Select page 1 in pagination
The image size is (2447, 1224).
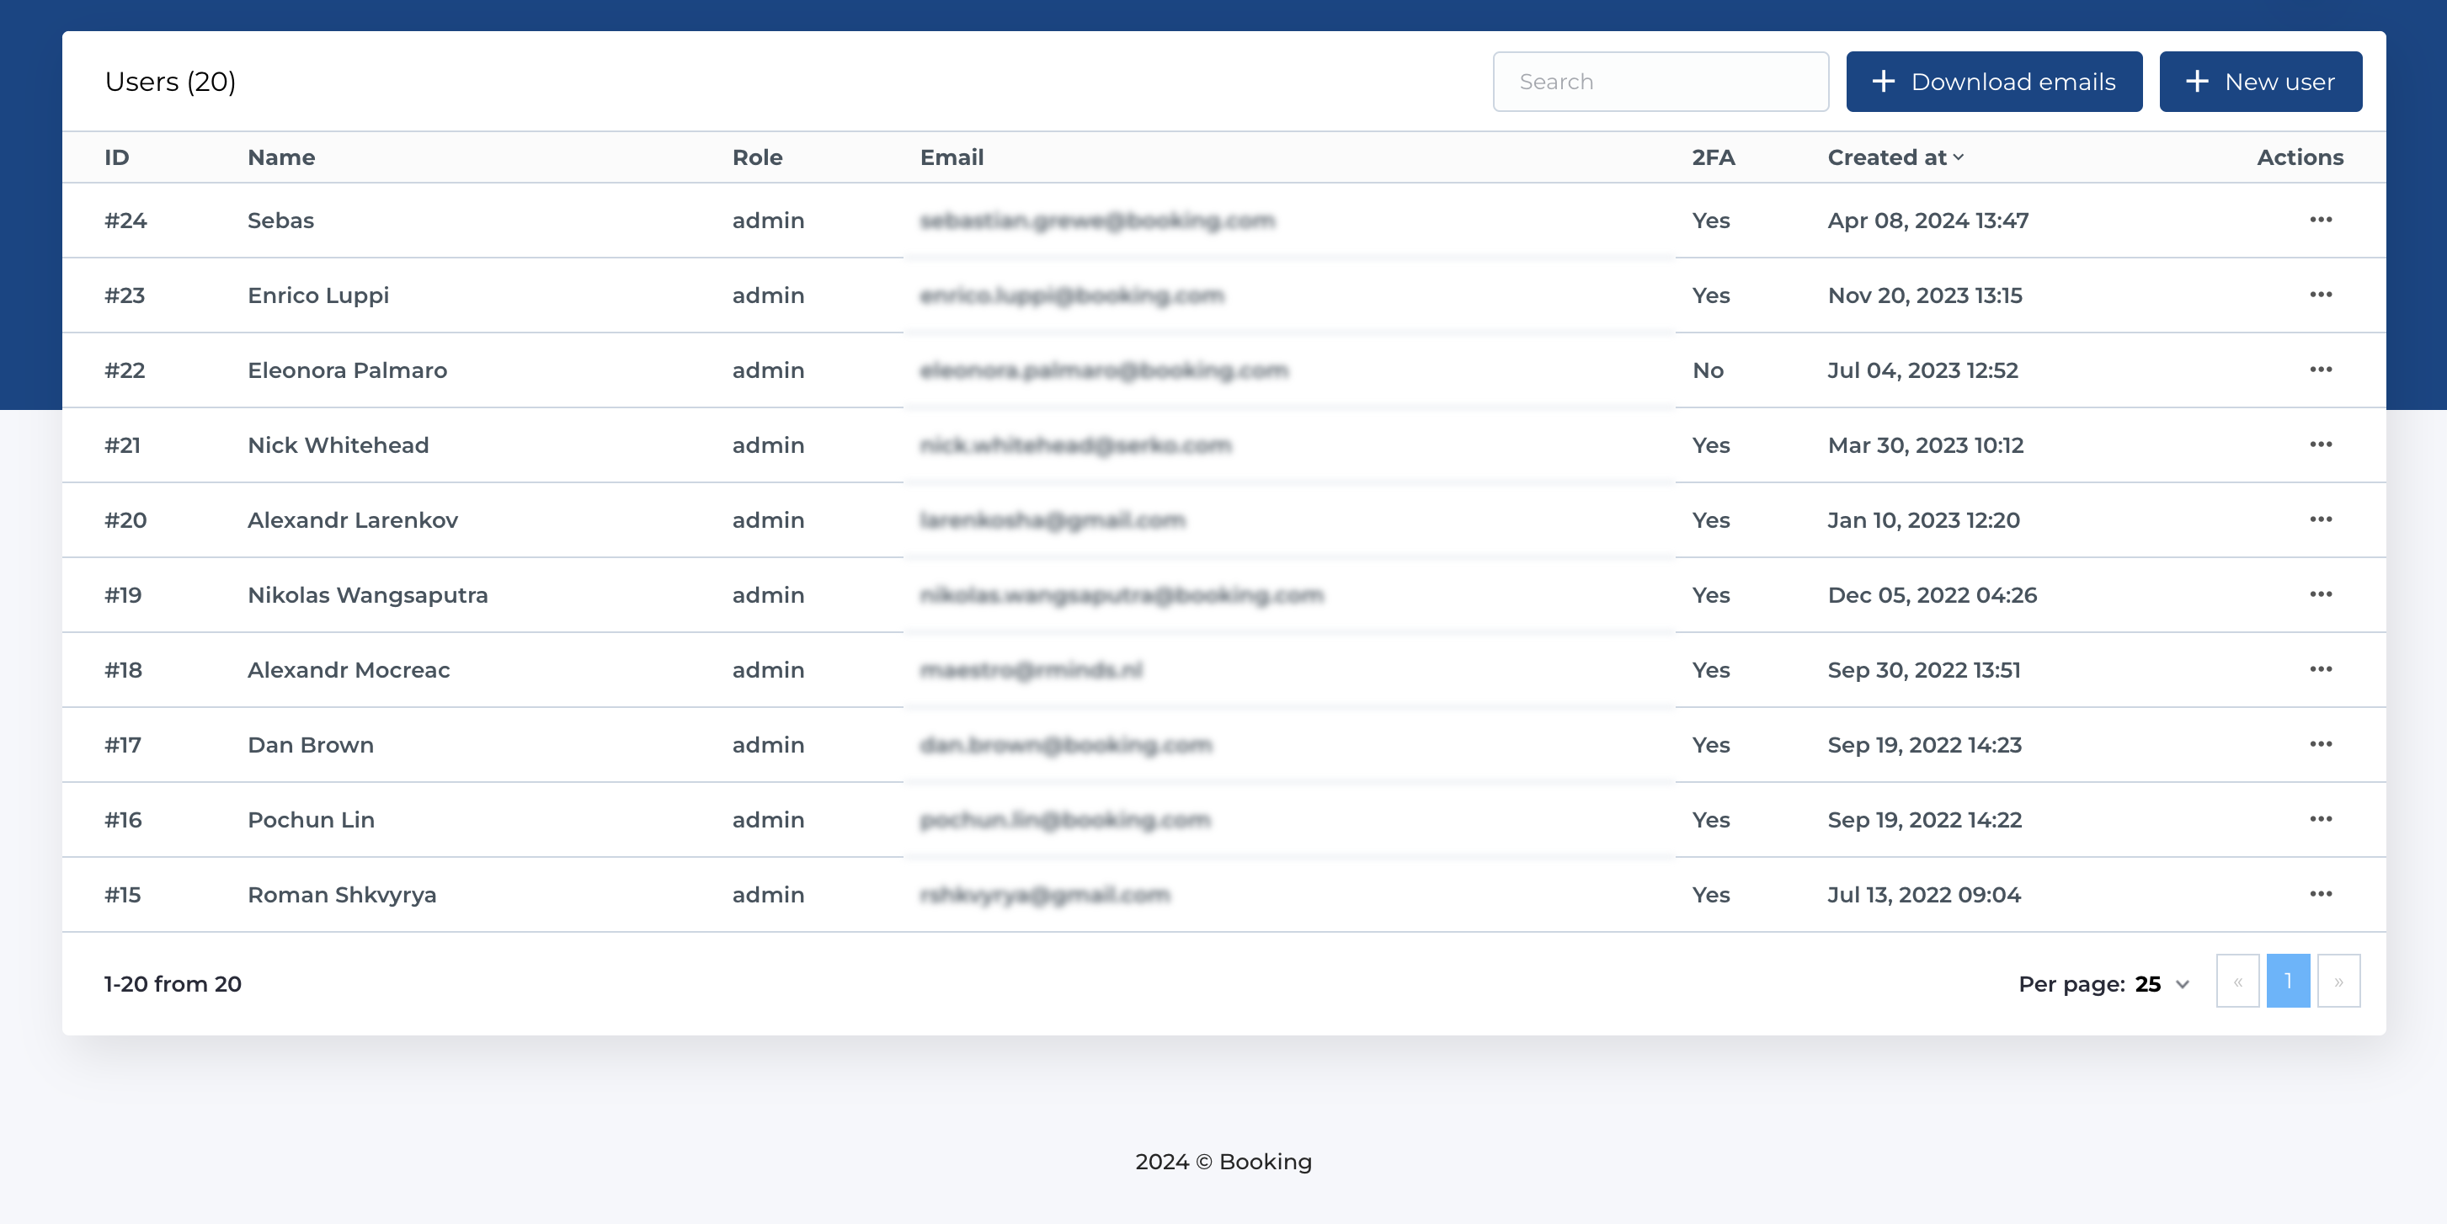pos(2289,981)
